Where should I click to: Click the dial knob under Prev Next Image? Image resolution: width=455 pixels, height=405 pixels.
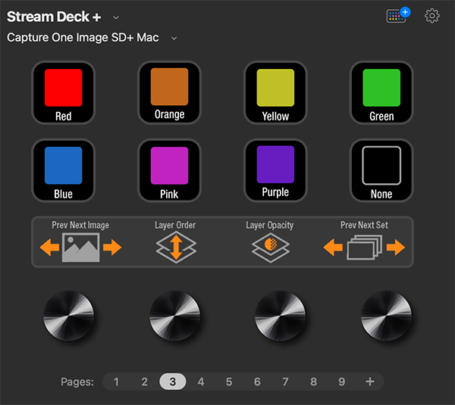coord(69,316)
